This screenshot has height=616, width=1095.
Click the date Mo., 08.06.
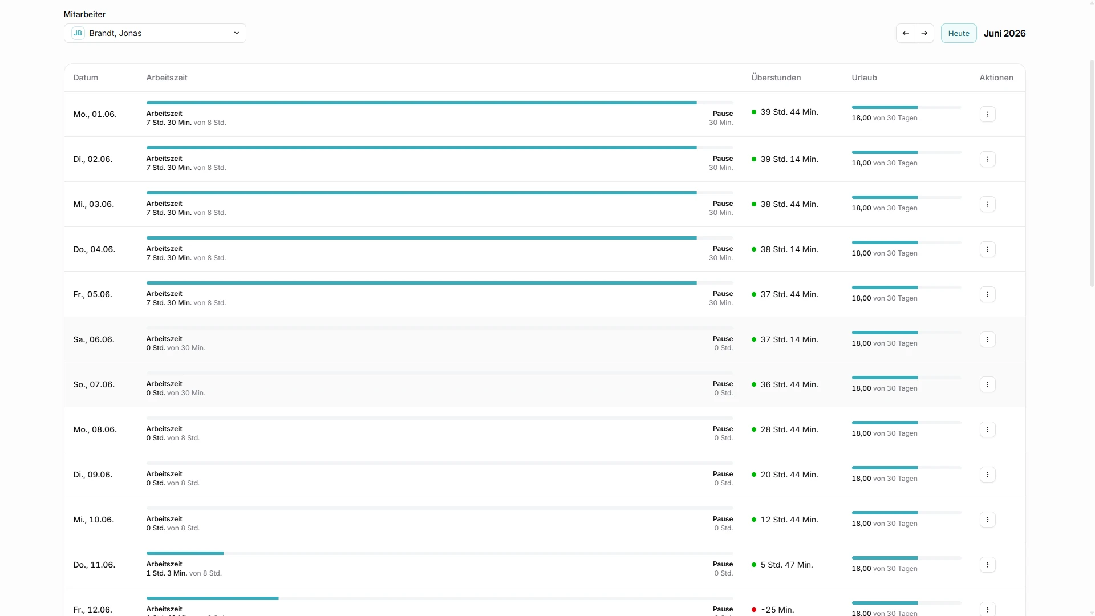pyautogui.click(x=95, y=429)
